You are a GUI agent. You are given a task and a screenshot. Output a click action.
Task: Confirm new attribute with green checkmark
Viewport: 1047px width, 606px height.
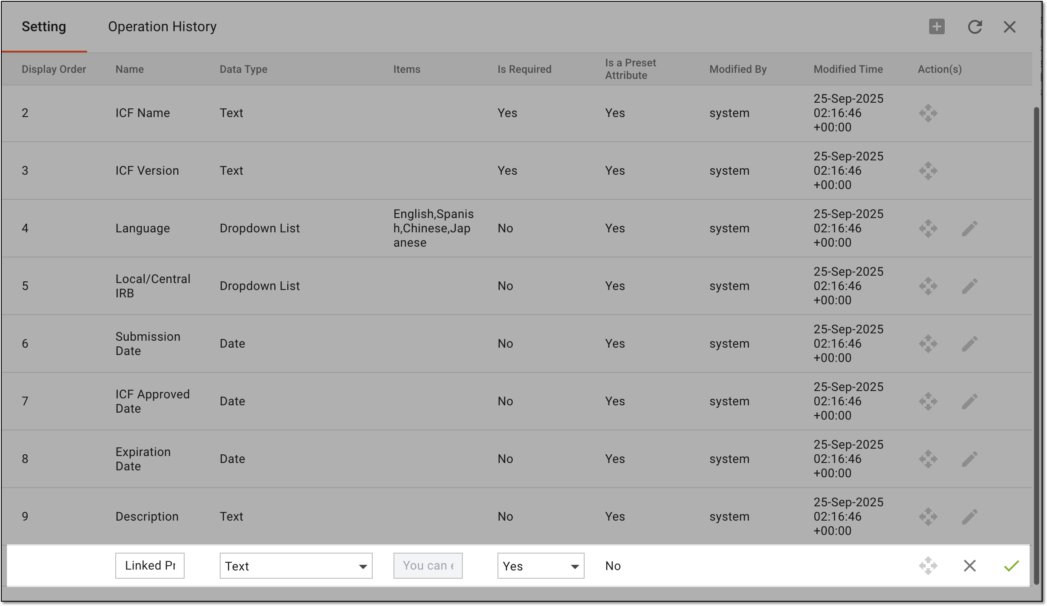1011,566
